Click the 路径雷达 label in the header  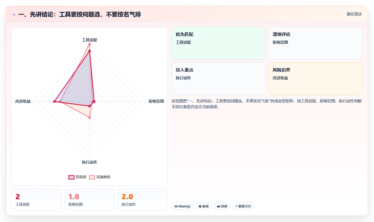click(354, 14)
